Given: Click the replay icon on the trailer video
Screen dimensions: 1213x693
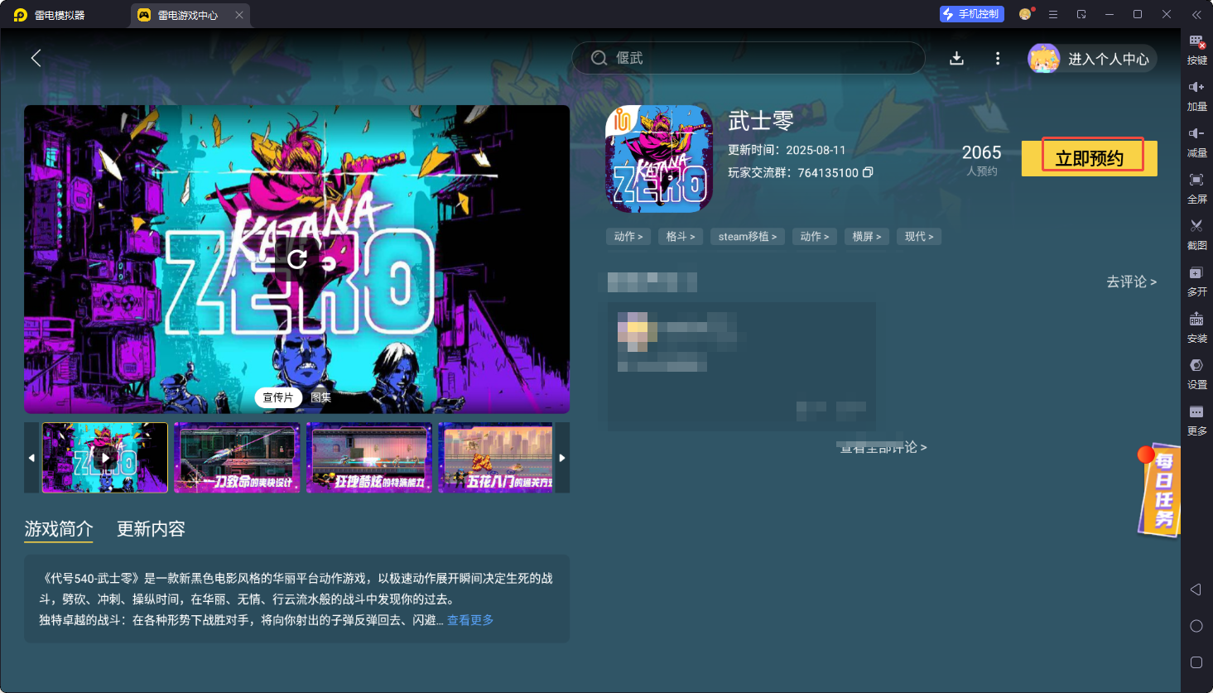Looking at the screenshot, I should pos(297,259).
